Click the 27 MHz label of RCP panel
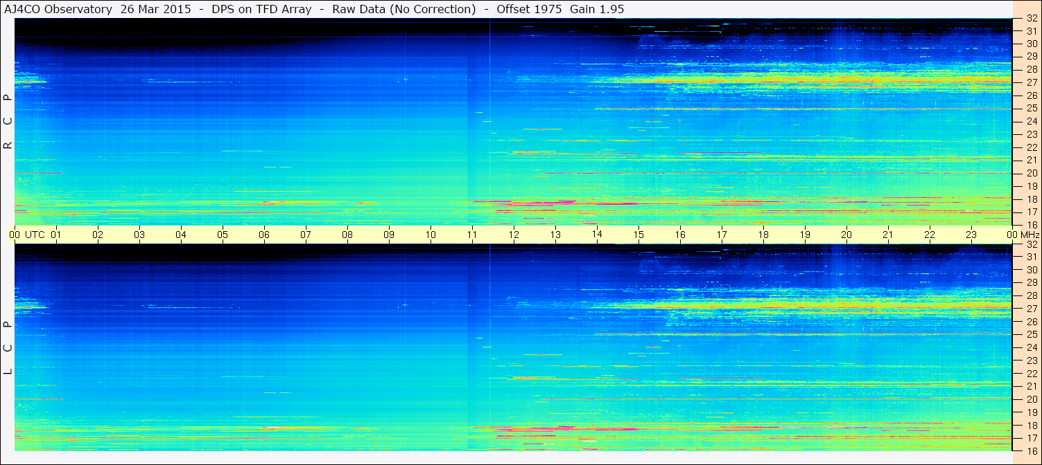The image size is (1042, 465). pos(1032,82)
